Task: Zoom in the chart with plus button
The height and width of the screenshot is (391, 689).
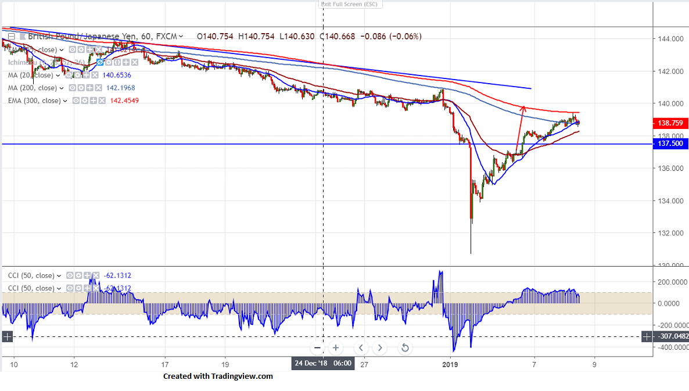Action: click(x=336, y=348)
